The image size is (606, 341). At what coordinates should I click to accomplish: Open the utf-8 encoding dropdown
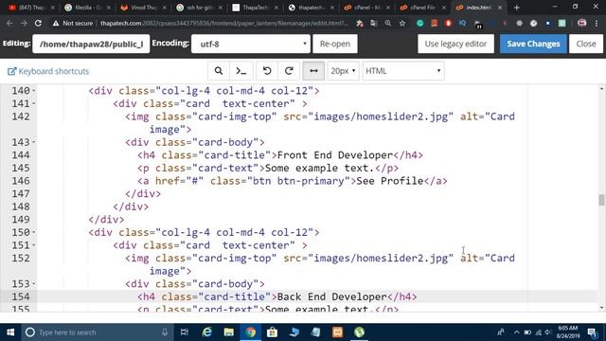pyautogui.click(x=251, y=44)
